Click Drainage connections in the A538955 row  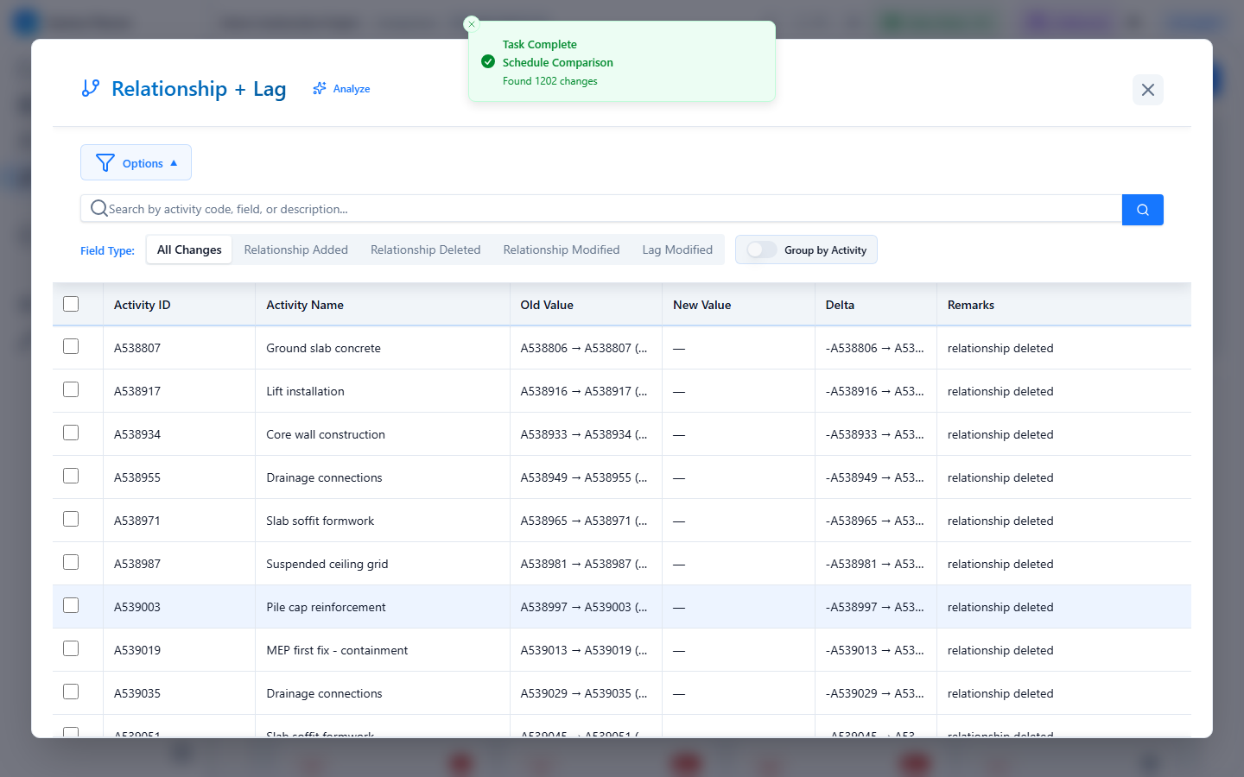pyautogui.click(x=324, y=477)
